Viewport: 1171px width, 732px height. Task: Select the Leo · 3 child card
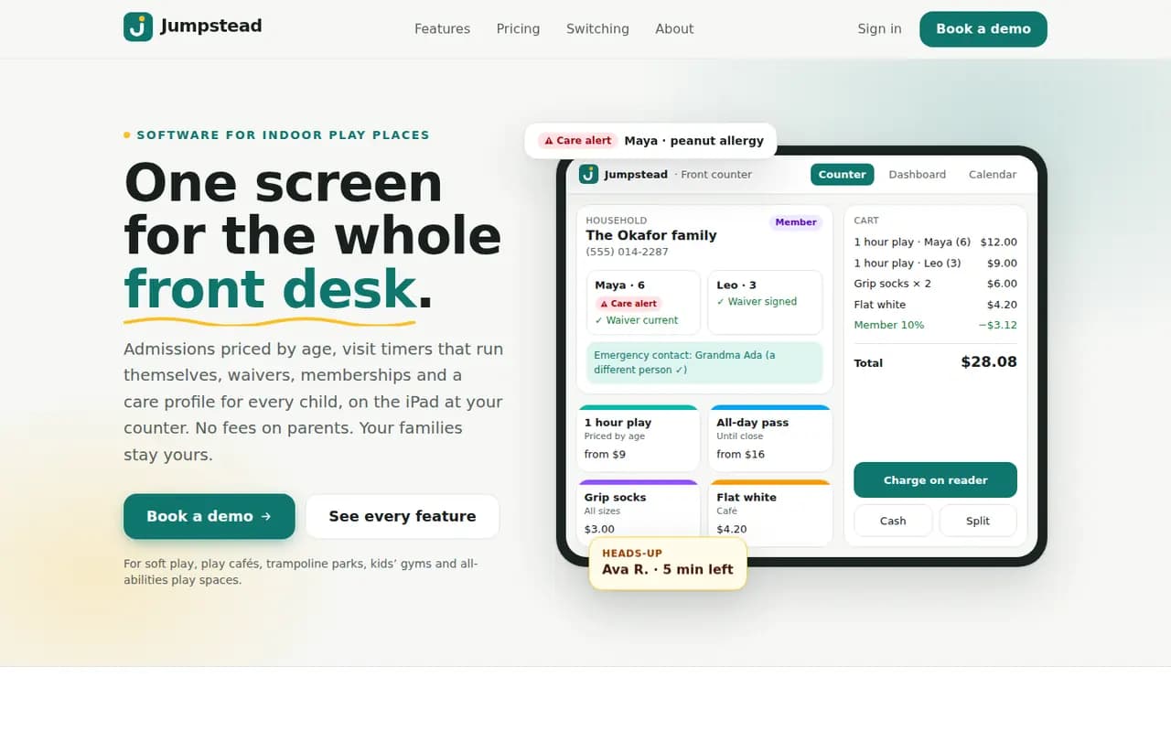point(765,302)
